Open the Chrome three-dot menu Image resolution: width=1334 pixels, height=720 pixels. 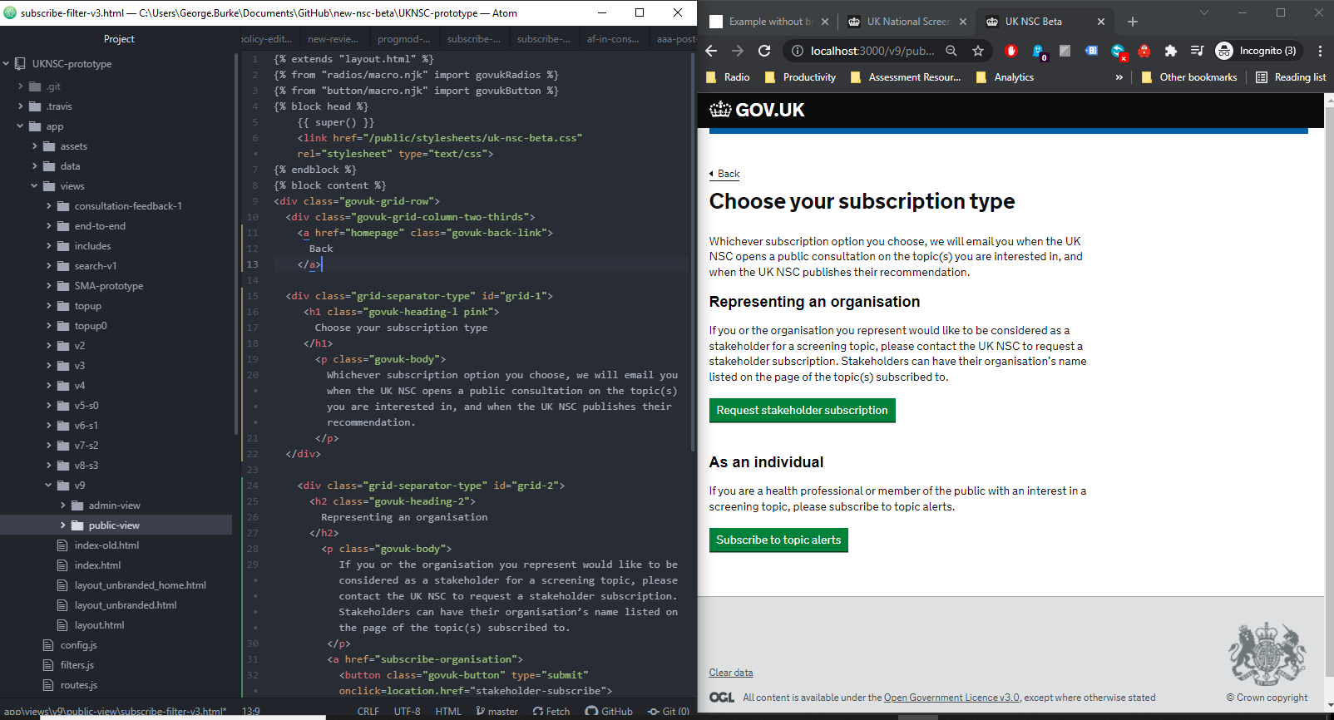pos(1320,51)
